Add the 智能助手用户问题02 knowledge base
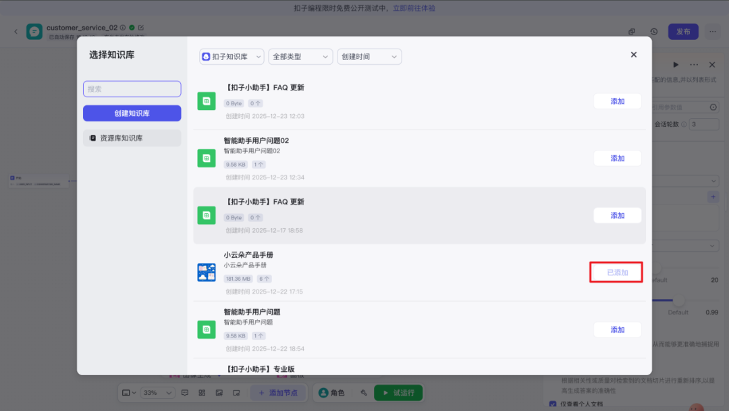729x411 pixels. [x=617, y=159]
